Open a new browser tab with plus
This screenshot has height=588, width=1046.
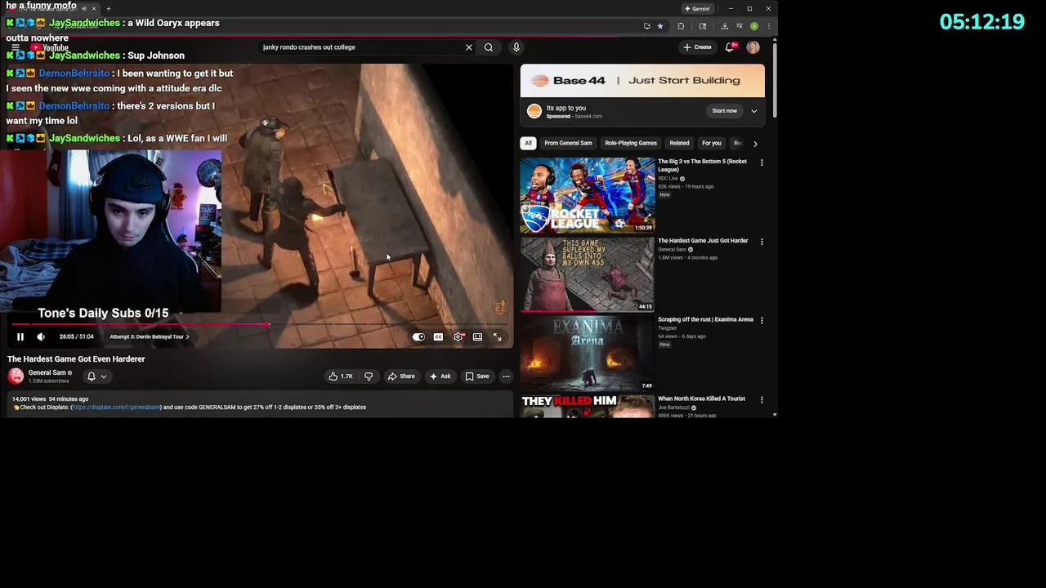pos(108,9)
